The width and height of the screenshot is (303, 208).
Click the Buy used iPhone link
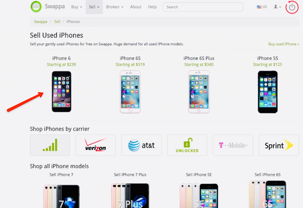point(284,44)
